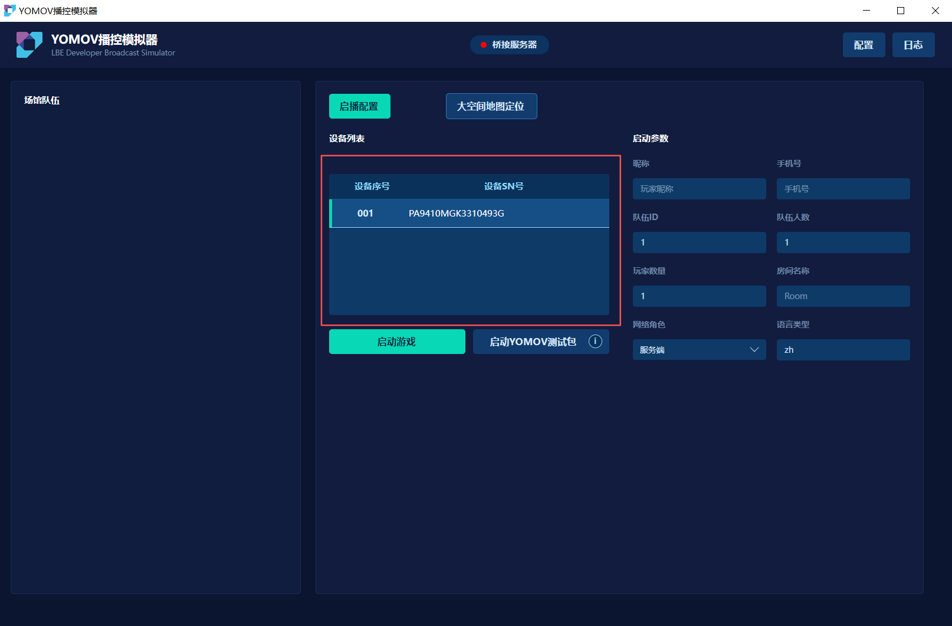Click the info icon on YOMOV test package button
The width and height of the screenshot is (952, 626).
[x=595, y=341]
